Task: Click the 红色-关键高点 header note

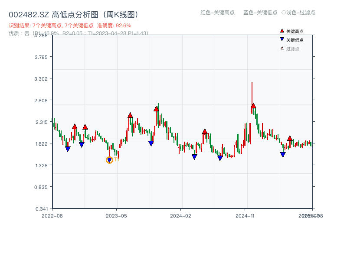Action: tap(217, 13)
